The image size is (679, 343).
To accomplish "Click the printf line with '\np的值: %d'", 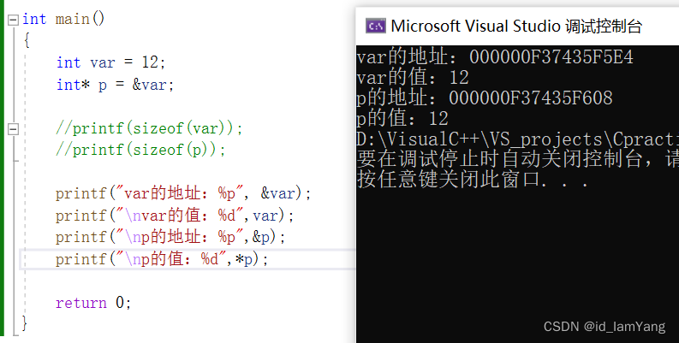I will tap(162, 259).
